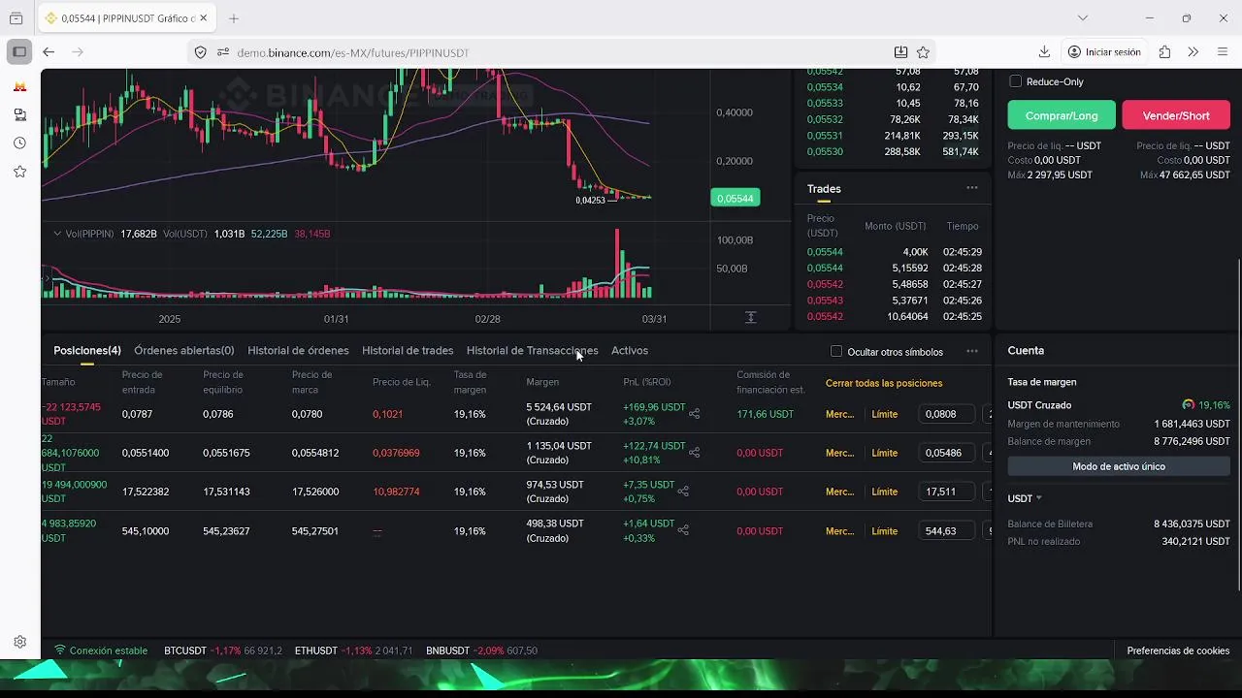Click the 544,63 close price field
This screenshot has width=1242, height=698.
coord(946,531)
